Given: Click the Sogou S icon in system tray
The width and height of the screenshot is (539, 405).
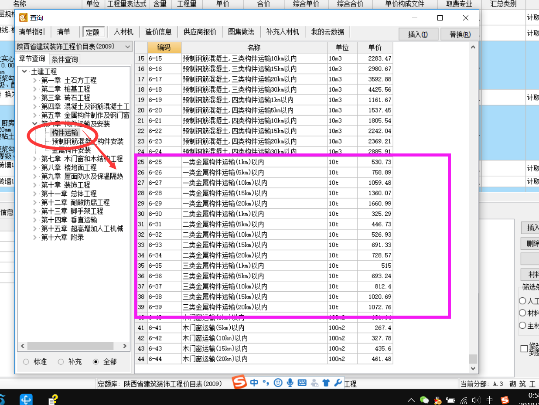Looking at the screenshot, I should [x=505, y=400].
